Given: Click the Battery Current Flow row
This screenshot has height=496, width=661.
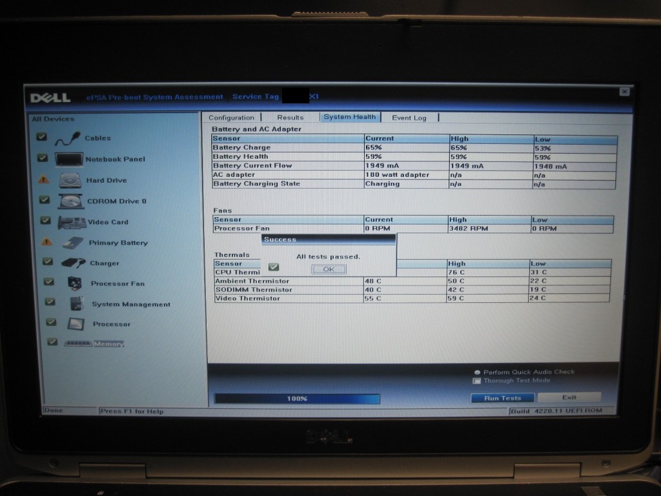Looking at the screenshot, I should point(414,166).
